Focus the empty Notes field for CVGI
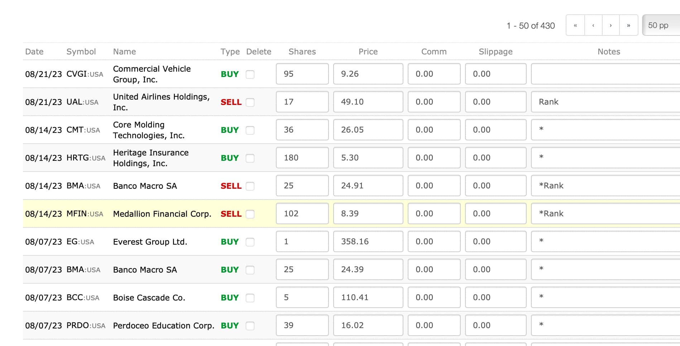 (605, 74)
